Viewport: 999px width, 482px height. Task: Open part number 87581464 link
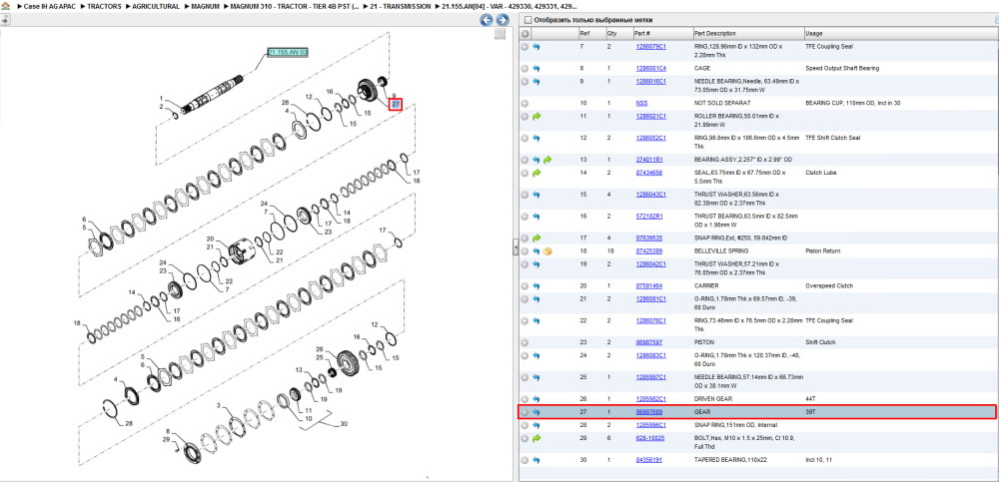click(648, 285)
